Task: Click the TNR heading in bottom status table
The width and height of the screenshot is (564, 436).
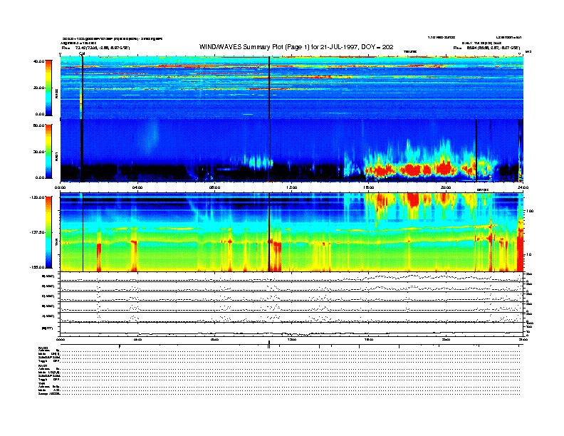Action: pyautogui.click(x=41, y=383)
